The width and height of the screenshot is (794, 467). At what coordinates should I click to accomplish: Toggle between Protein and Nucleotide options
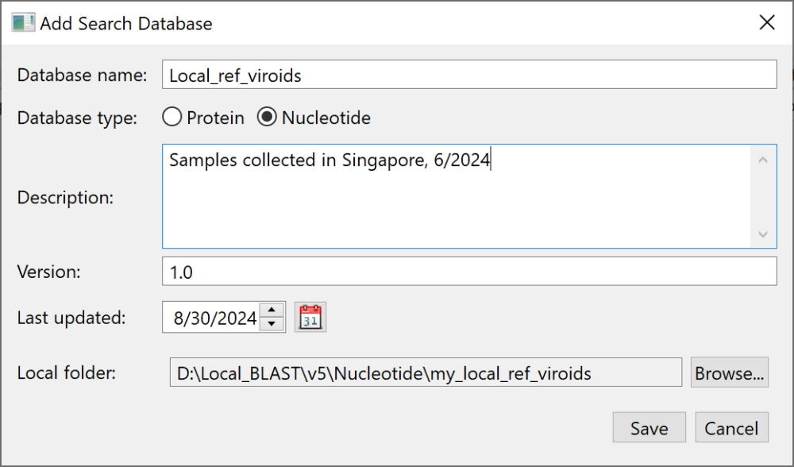pos(172,117)
